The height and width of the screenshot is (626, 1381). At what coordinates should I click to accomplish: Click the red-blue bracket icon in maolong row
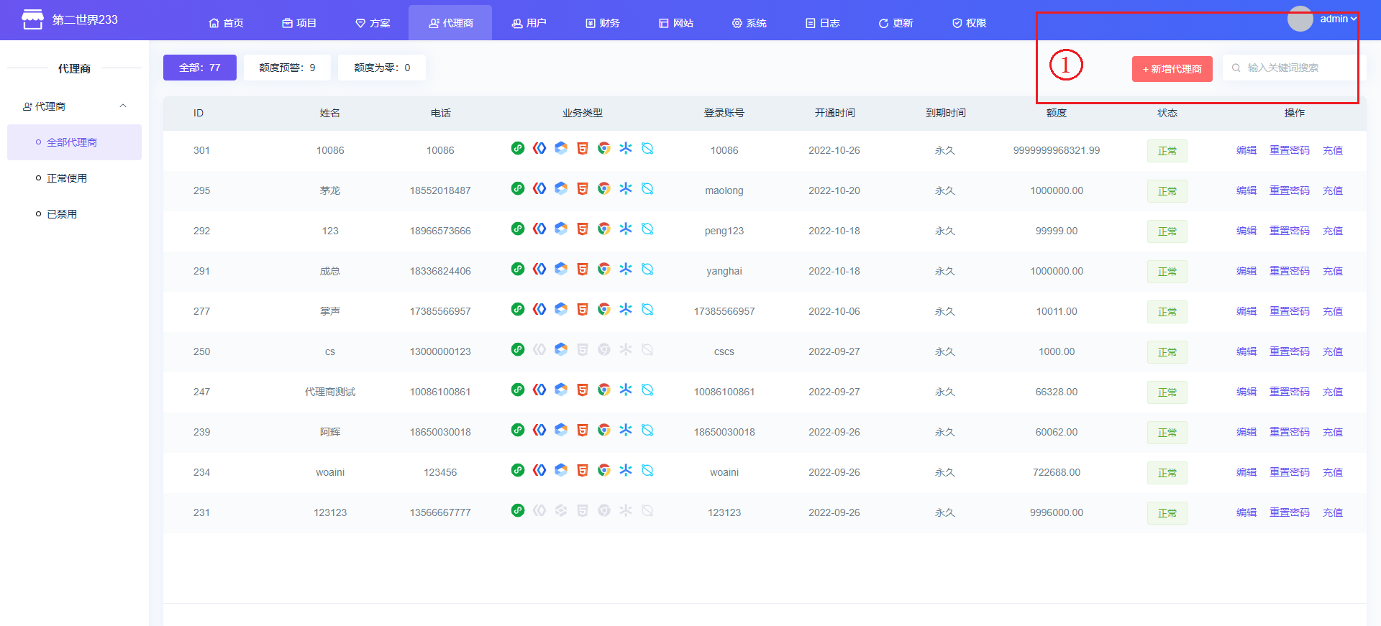point(539,188)
